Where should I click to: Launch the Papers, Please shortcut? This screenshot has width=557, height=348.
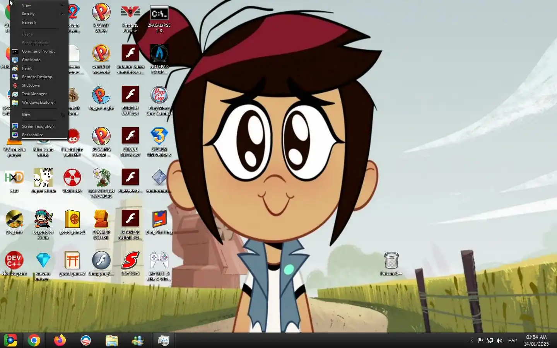(130, 18)
